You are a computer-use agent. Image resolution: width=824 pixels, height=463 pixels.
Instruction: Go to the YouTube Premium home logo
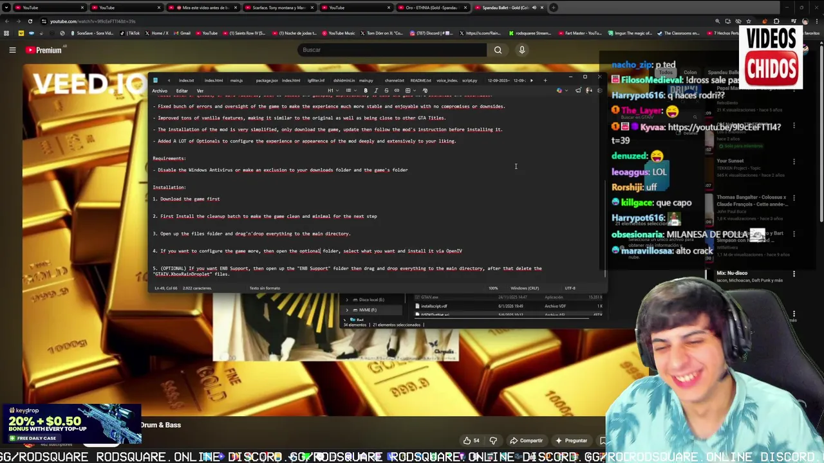click(44, 50)
